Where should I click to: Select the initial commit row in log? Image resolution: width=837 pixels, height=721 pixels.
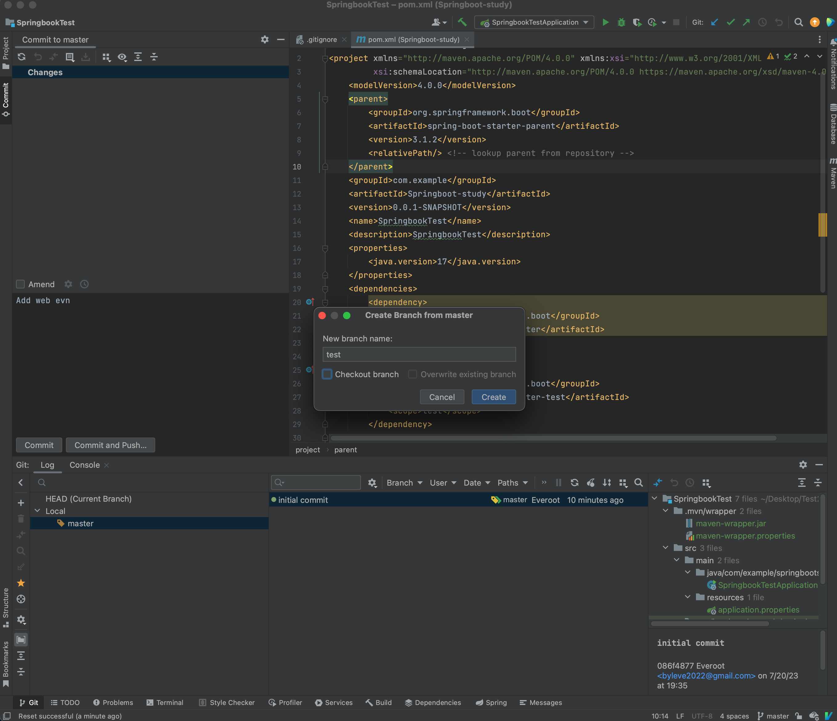[x=458, y=500]
